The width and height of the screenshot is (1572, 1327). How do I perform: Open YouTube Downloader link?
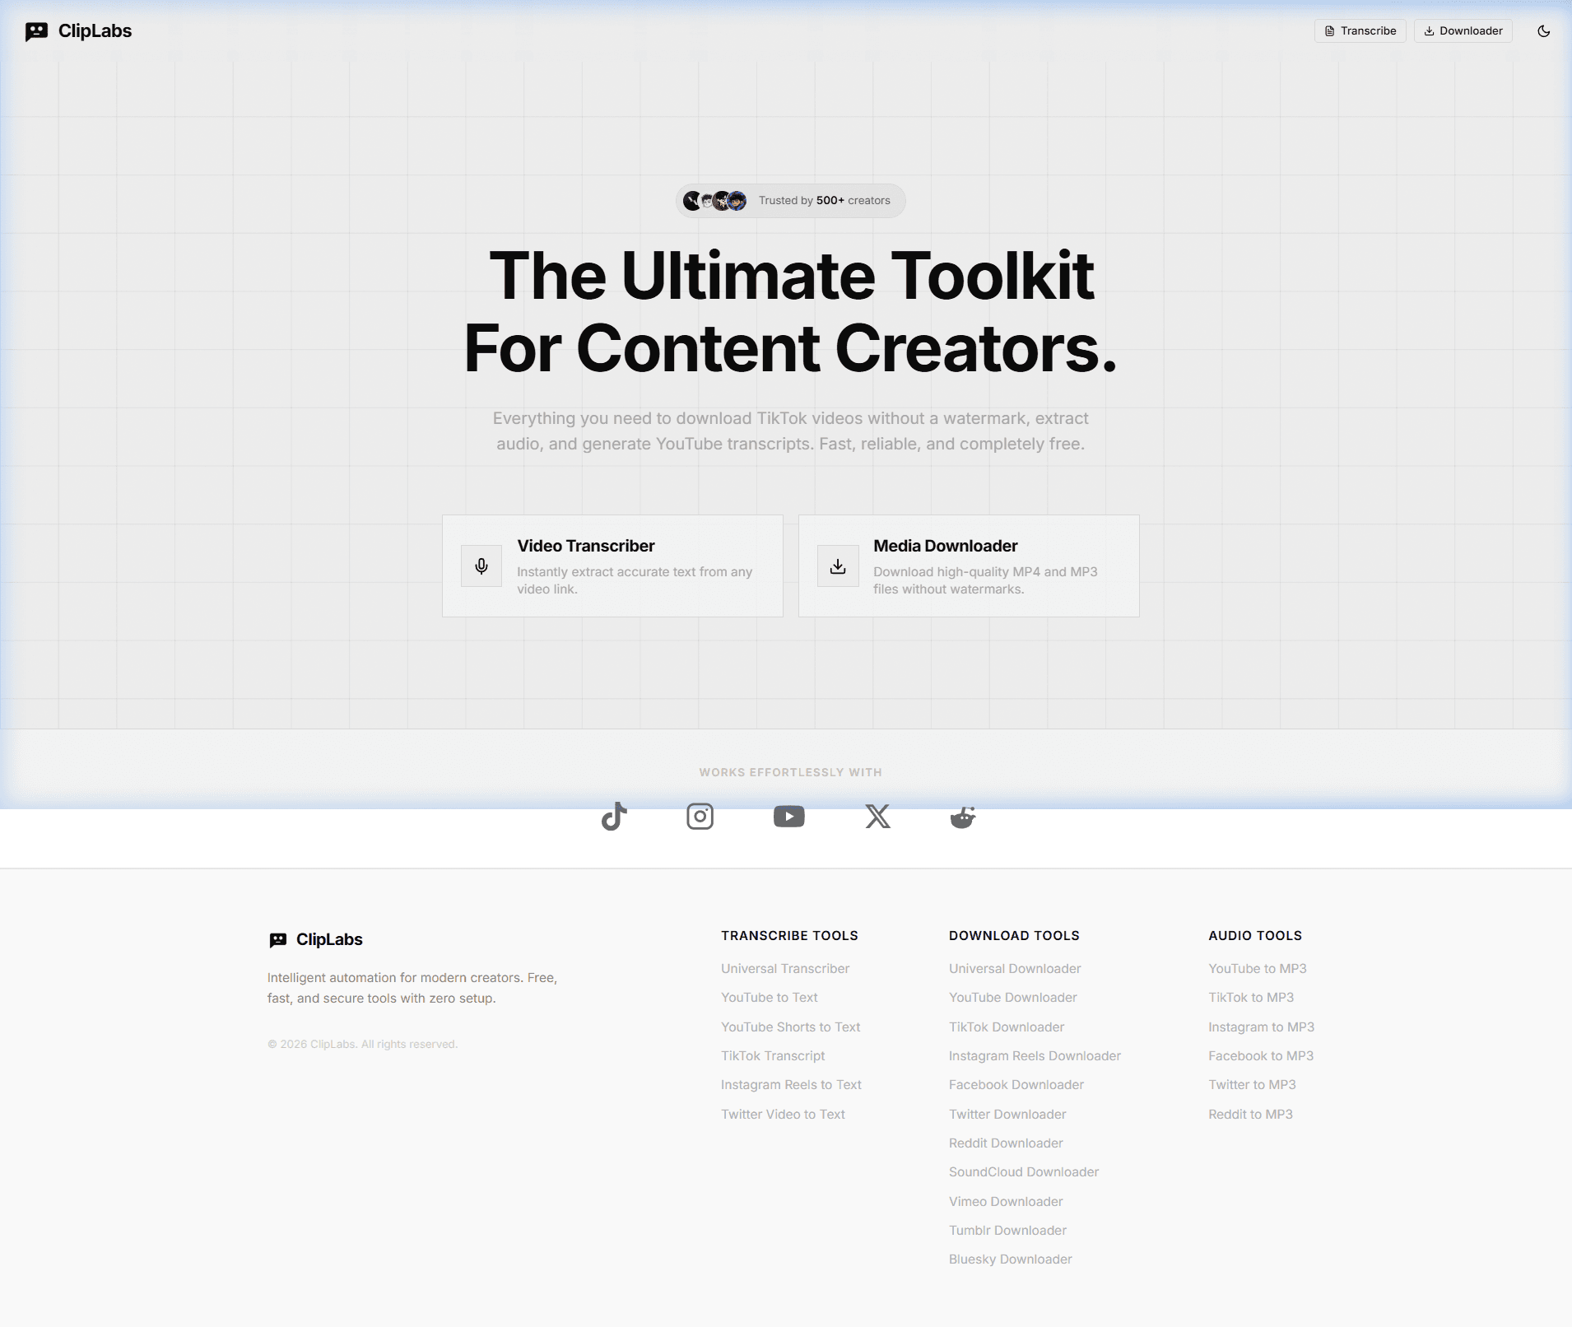click(x=1012, y=998)
